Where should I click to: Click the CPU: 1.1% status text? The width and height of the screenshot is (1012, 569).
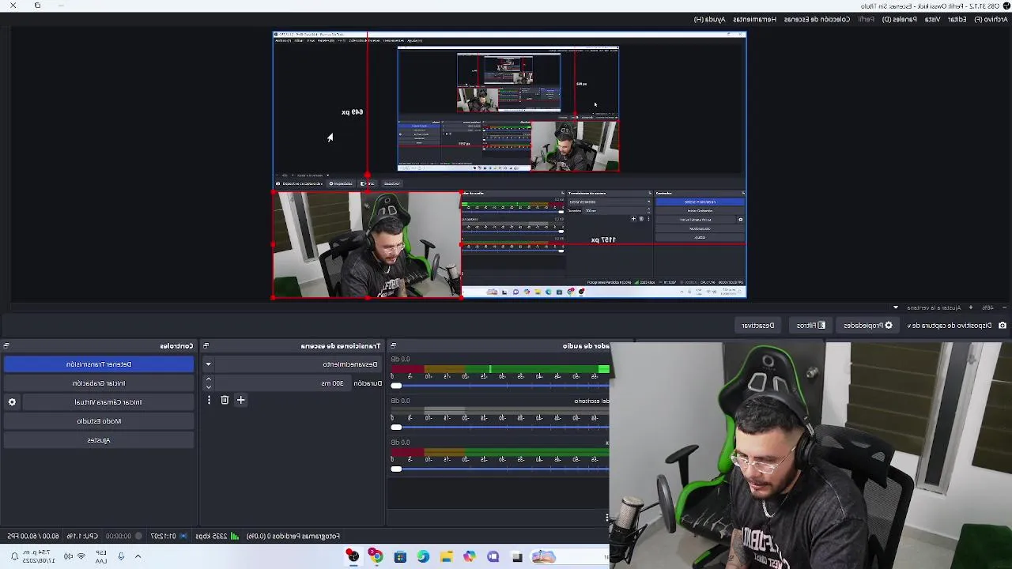82,536
